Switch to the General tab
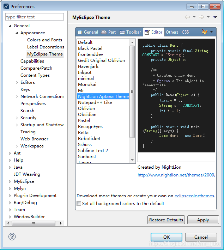The width and height of the screenshot is (224, 250). (88, 32)
